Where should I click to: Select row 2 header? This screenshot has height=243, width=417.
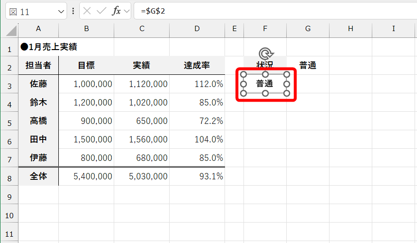[9, 66]
